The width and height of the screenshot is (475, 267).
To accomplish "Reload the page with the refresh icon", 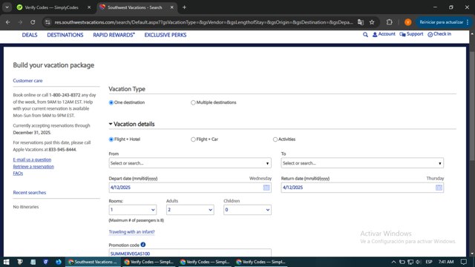I will point(33,22).
